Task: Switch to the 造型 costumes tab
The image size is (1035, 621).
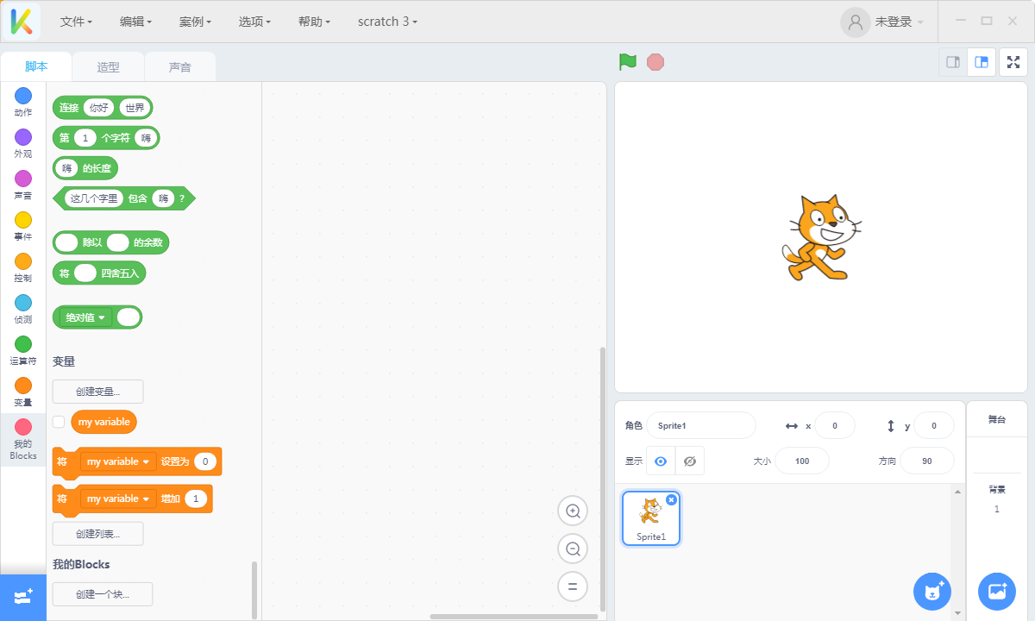Action: (x=108, y=67)
